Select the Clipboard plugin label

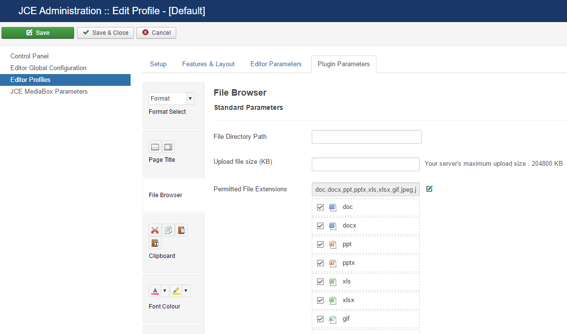pos(162,256)
